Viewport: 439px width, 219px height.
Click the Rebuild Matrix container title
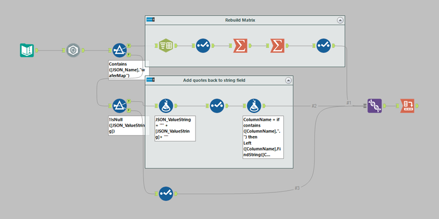click(240, 20)
